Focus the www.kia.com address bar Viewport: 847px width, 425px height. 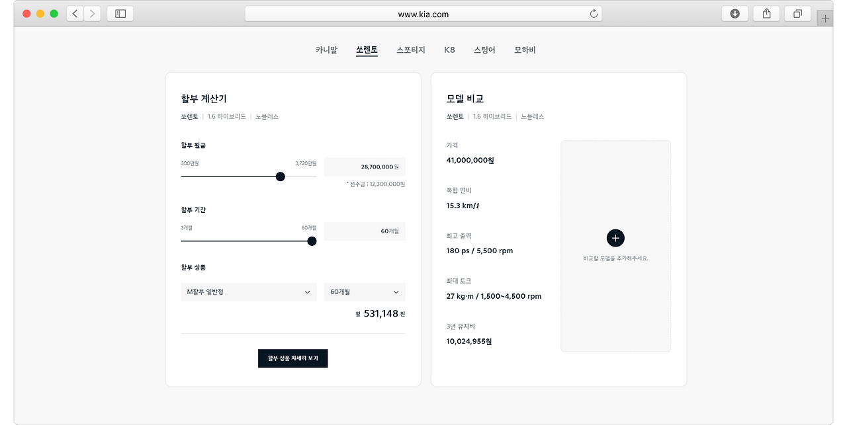[x=423, y=14]
